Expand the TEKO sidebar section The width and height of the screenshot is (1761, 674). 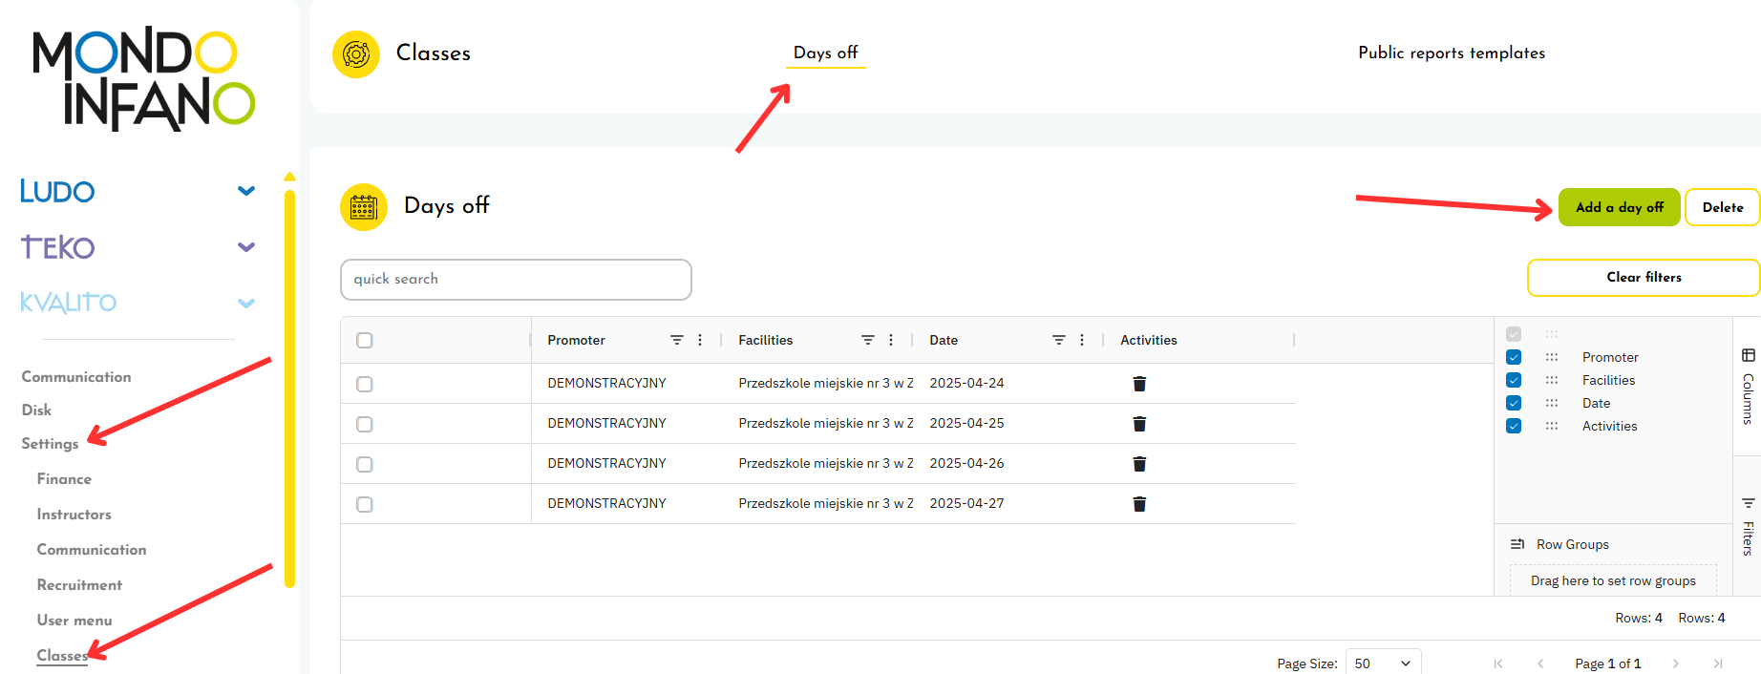coord(245,247)
